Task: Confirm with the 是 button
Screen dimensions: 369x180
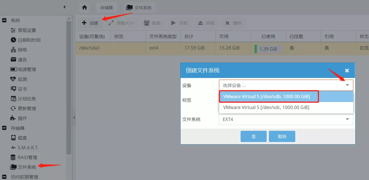Action: click(253, 136)
